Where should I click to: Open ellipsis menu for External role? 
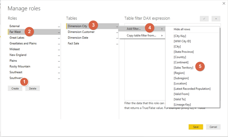pyautogui.click(x=59, y=26)
